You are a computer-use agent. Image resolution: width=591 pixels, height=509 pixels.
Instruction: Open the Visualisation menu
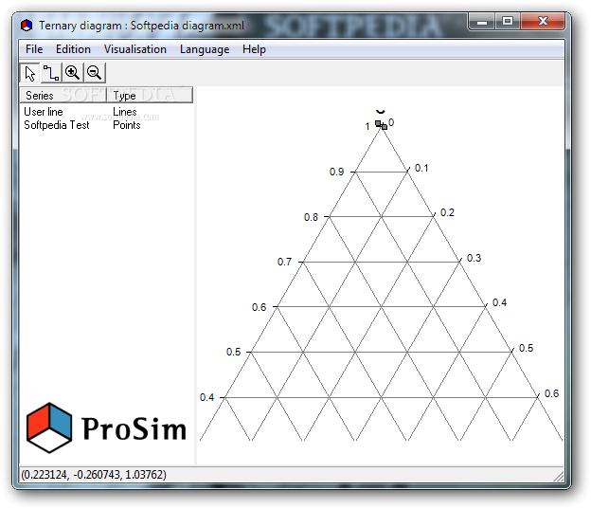(x=134, y=49)
